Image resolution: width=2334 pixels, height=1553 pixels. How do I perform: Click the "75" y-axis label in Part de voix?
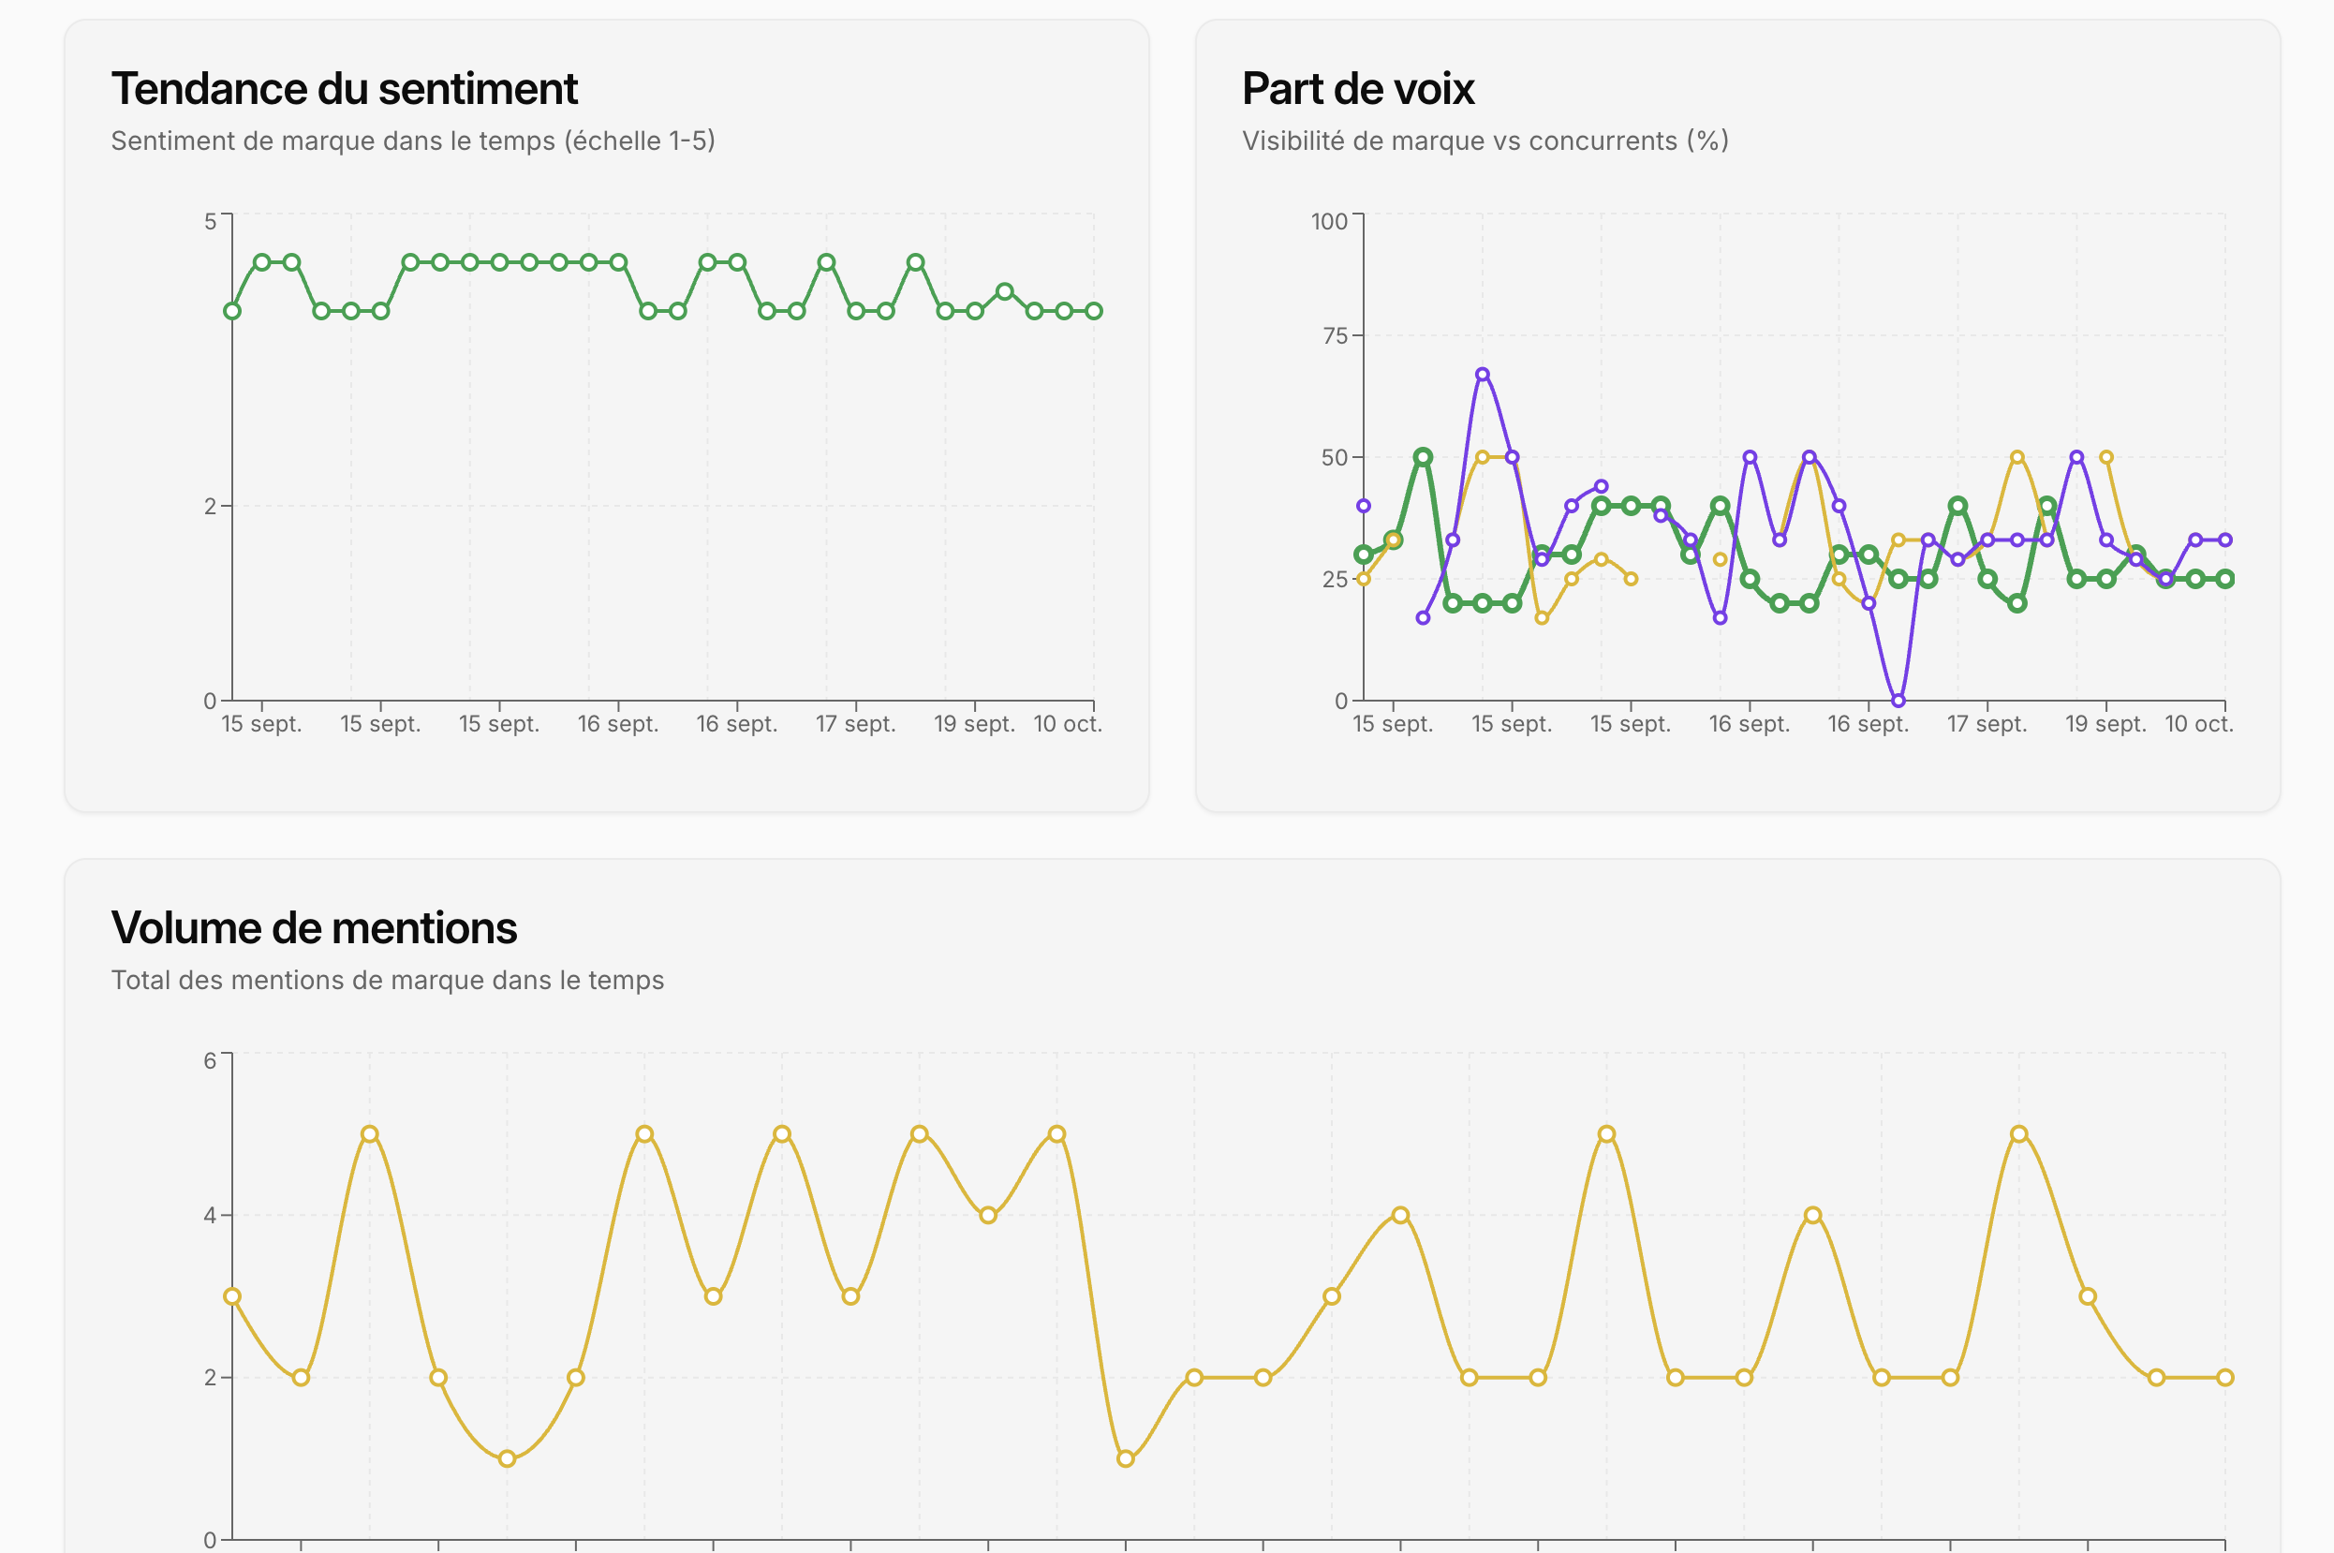click(1335, 335)
